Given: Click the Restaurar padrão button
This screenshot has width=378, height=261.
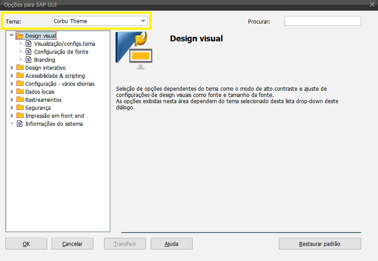Looking at the screenshot, I should coord(320,244).
